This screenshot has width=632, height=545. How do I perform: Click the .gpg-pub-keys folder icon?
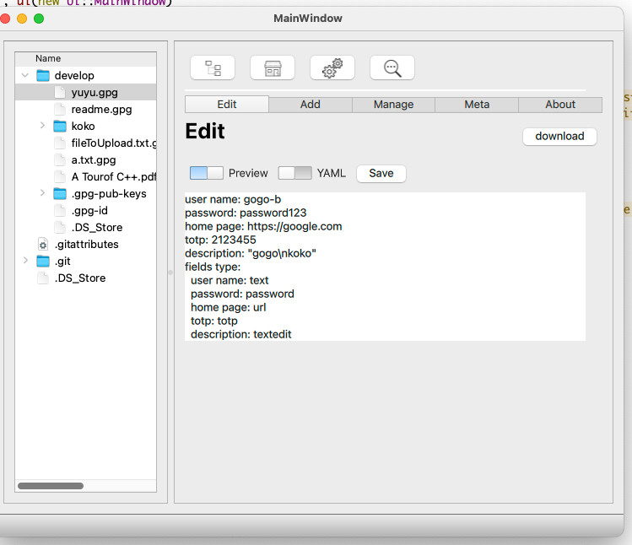click(x=60, y=194)
